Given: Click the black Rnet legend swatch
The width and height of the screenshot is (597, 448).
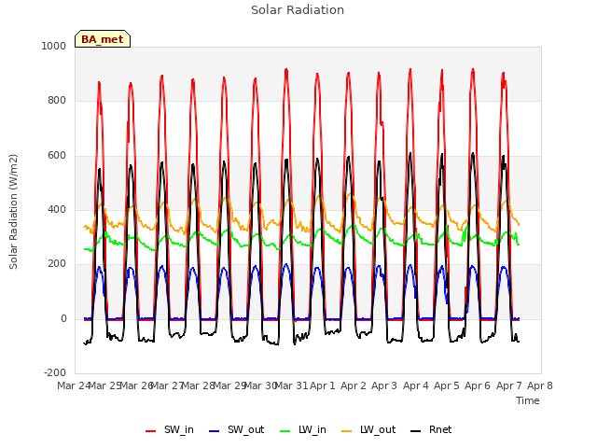Looking at the screenshot, I should click(x=415, y=431).
